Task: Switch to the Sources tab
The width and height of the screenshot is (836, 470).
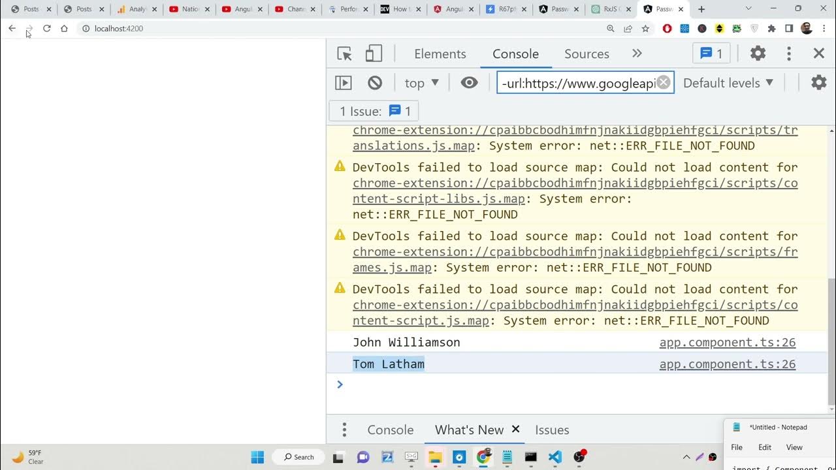Action: (x=587, y=54)
